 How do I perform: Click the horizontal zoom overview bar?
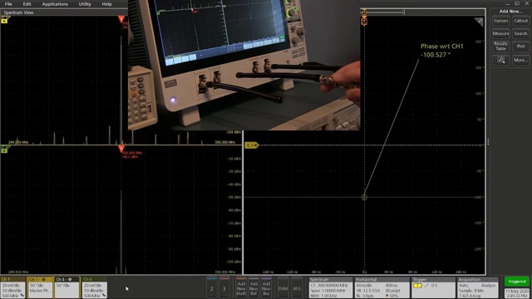tap(382, 12)
